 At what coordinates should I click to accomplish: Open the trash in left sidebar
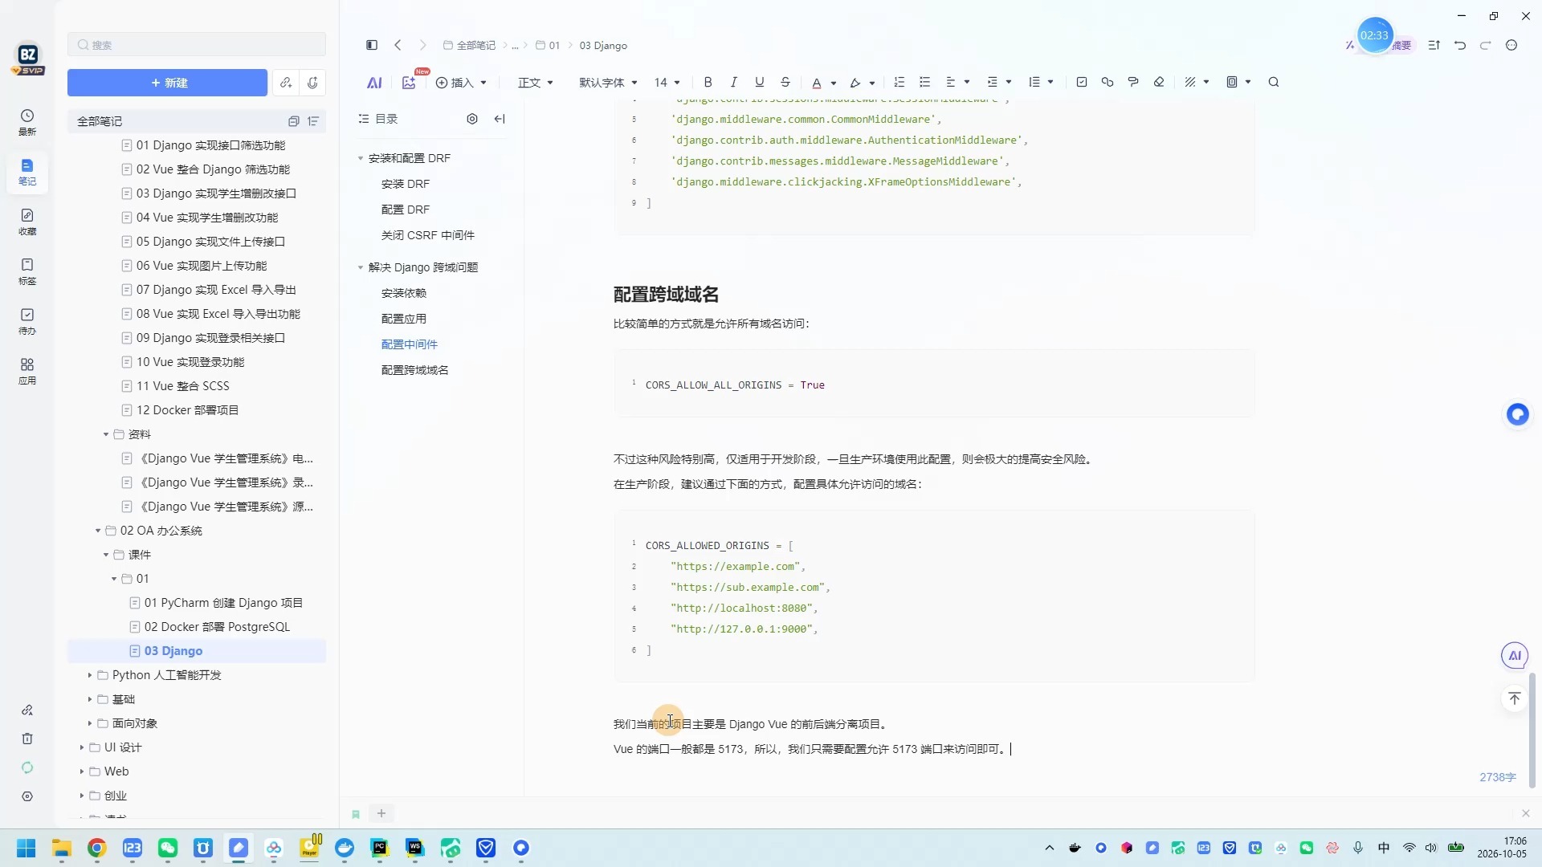pos(27,739)
